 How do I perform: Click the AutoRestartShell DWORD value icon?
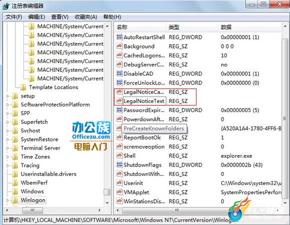(x=119, y=37)
